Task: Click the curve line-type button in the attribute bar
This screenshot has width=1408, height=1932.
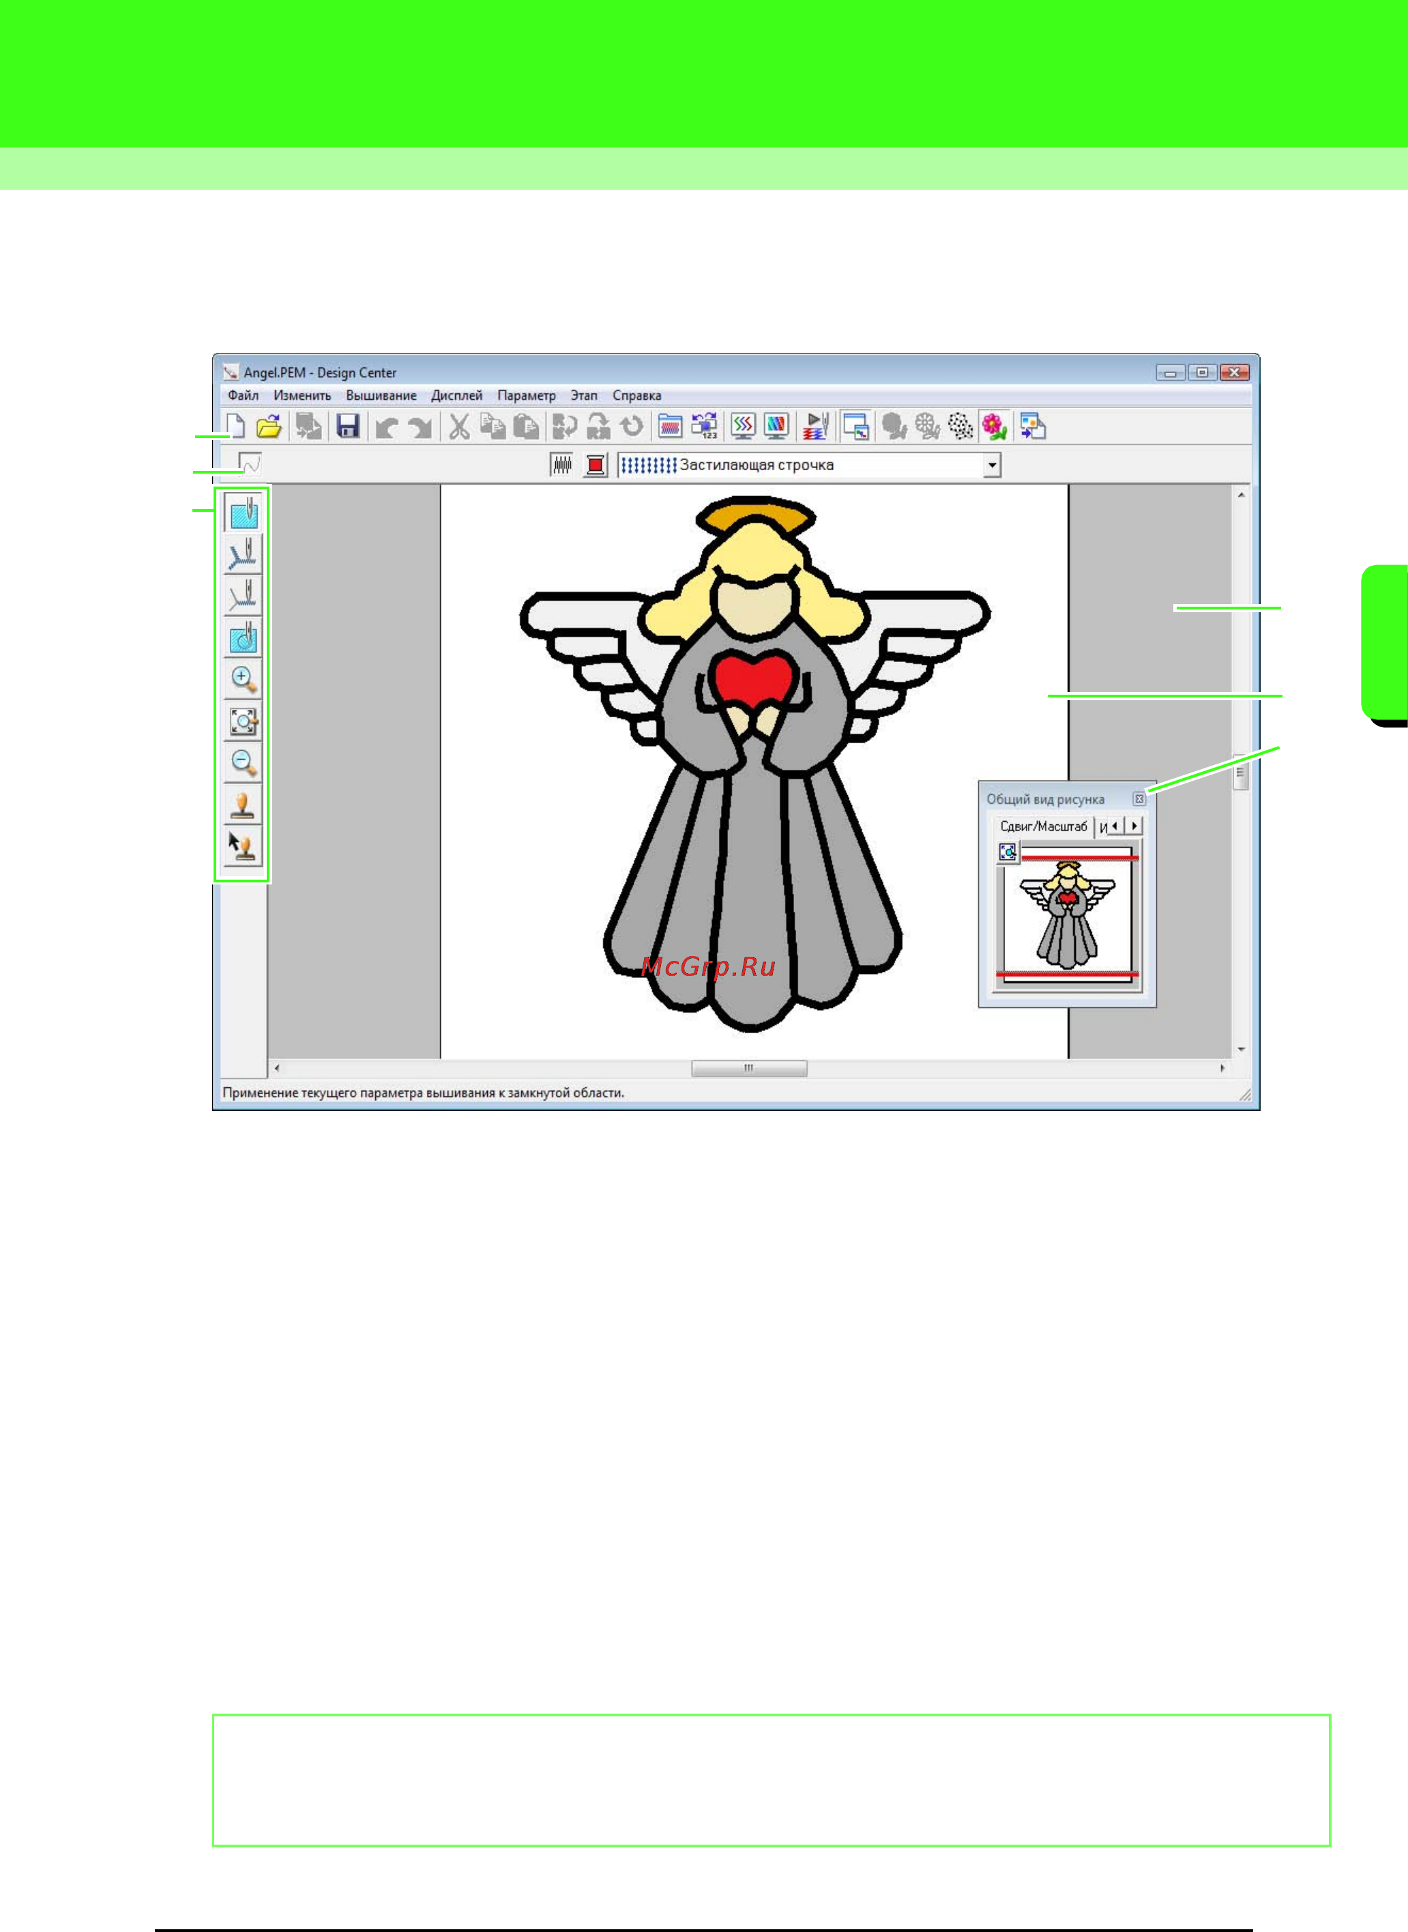Action: (x=249, y=464)
